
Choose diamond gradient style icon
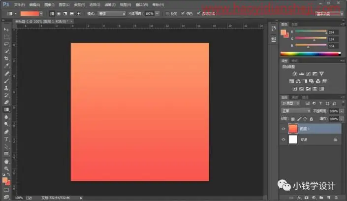[78, 14]
